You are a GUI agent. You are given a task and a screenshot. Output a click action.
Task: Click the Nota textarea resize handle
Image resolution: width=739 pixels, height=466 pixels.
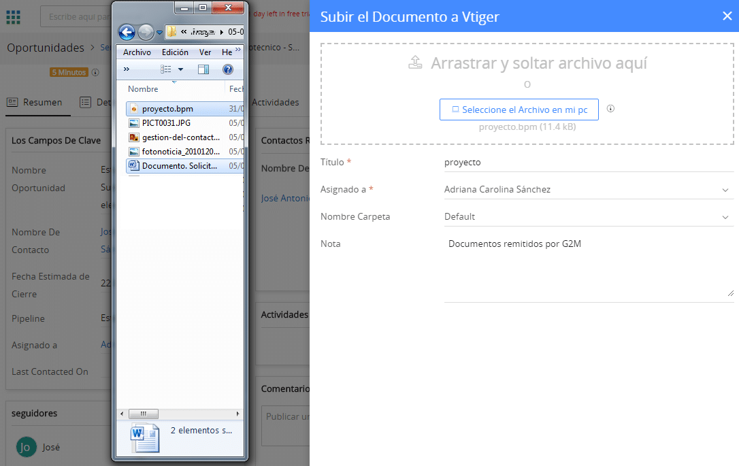tap(730, 294)
